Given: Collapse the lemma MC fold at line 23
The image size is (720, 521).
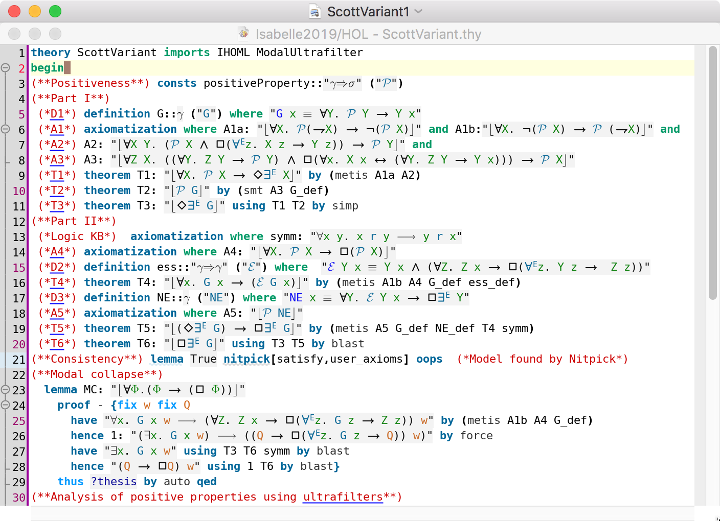Looking at the screenshot, I should pos(6,389).
